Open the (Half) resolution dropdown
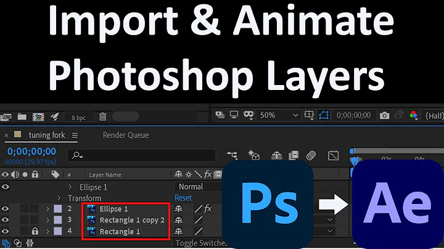The height and width of the screenshot is (249, 444). 434,115
